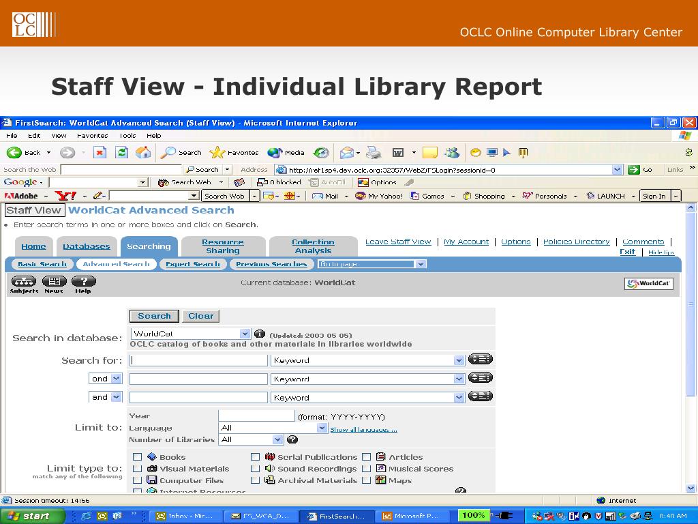Open the Favorites menu

[x=92, y=136]
